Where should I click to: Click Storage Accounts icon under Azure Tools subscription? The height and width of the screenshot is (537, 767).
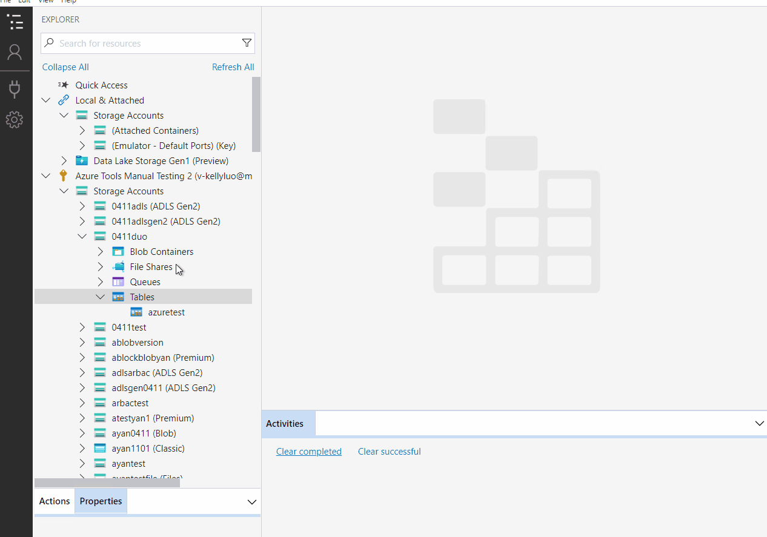tap(81, 191)
